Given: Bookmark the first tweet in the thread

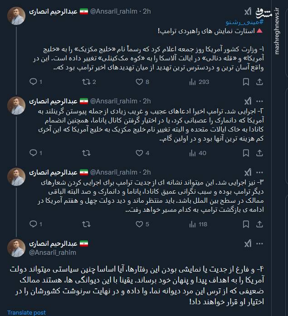Looking at the screenshot, I should click(x=246, y=82).
